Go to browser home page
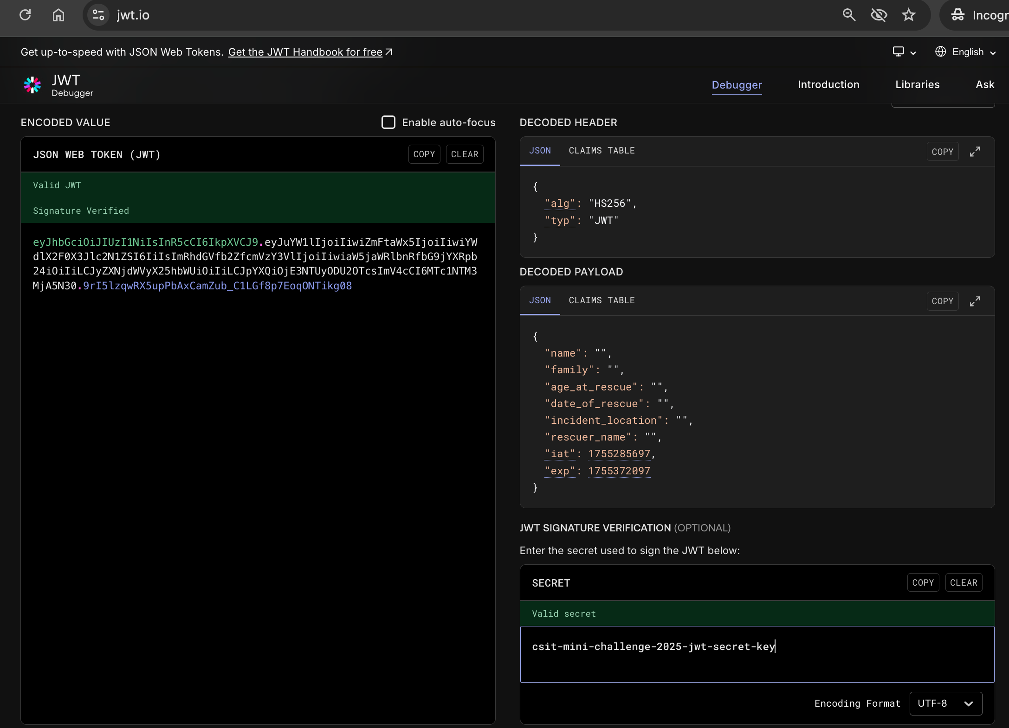 coord(58,15)
